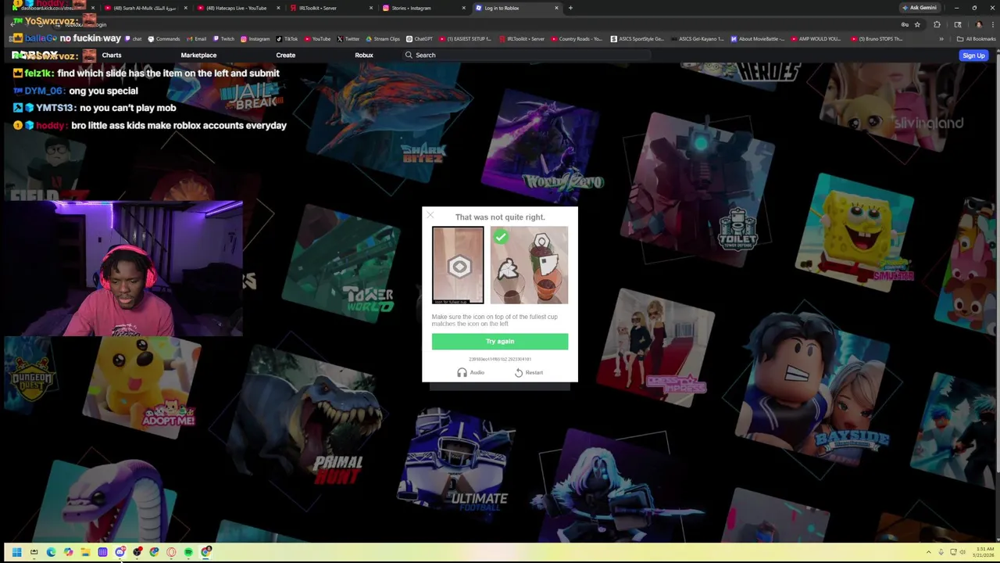
Task: Open the Robux page
Action: coord(364,55)
